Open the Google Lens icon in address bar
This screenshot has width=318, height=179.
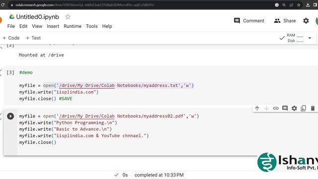[x=277, y=5]
